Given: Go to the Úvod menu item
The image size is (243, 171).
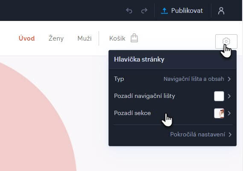Looking at the screenshot, I should point(26,38).
